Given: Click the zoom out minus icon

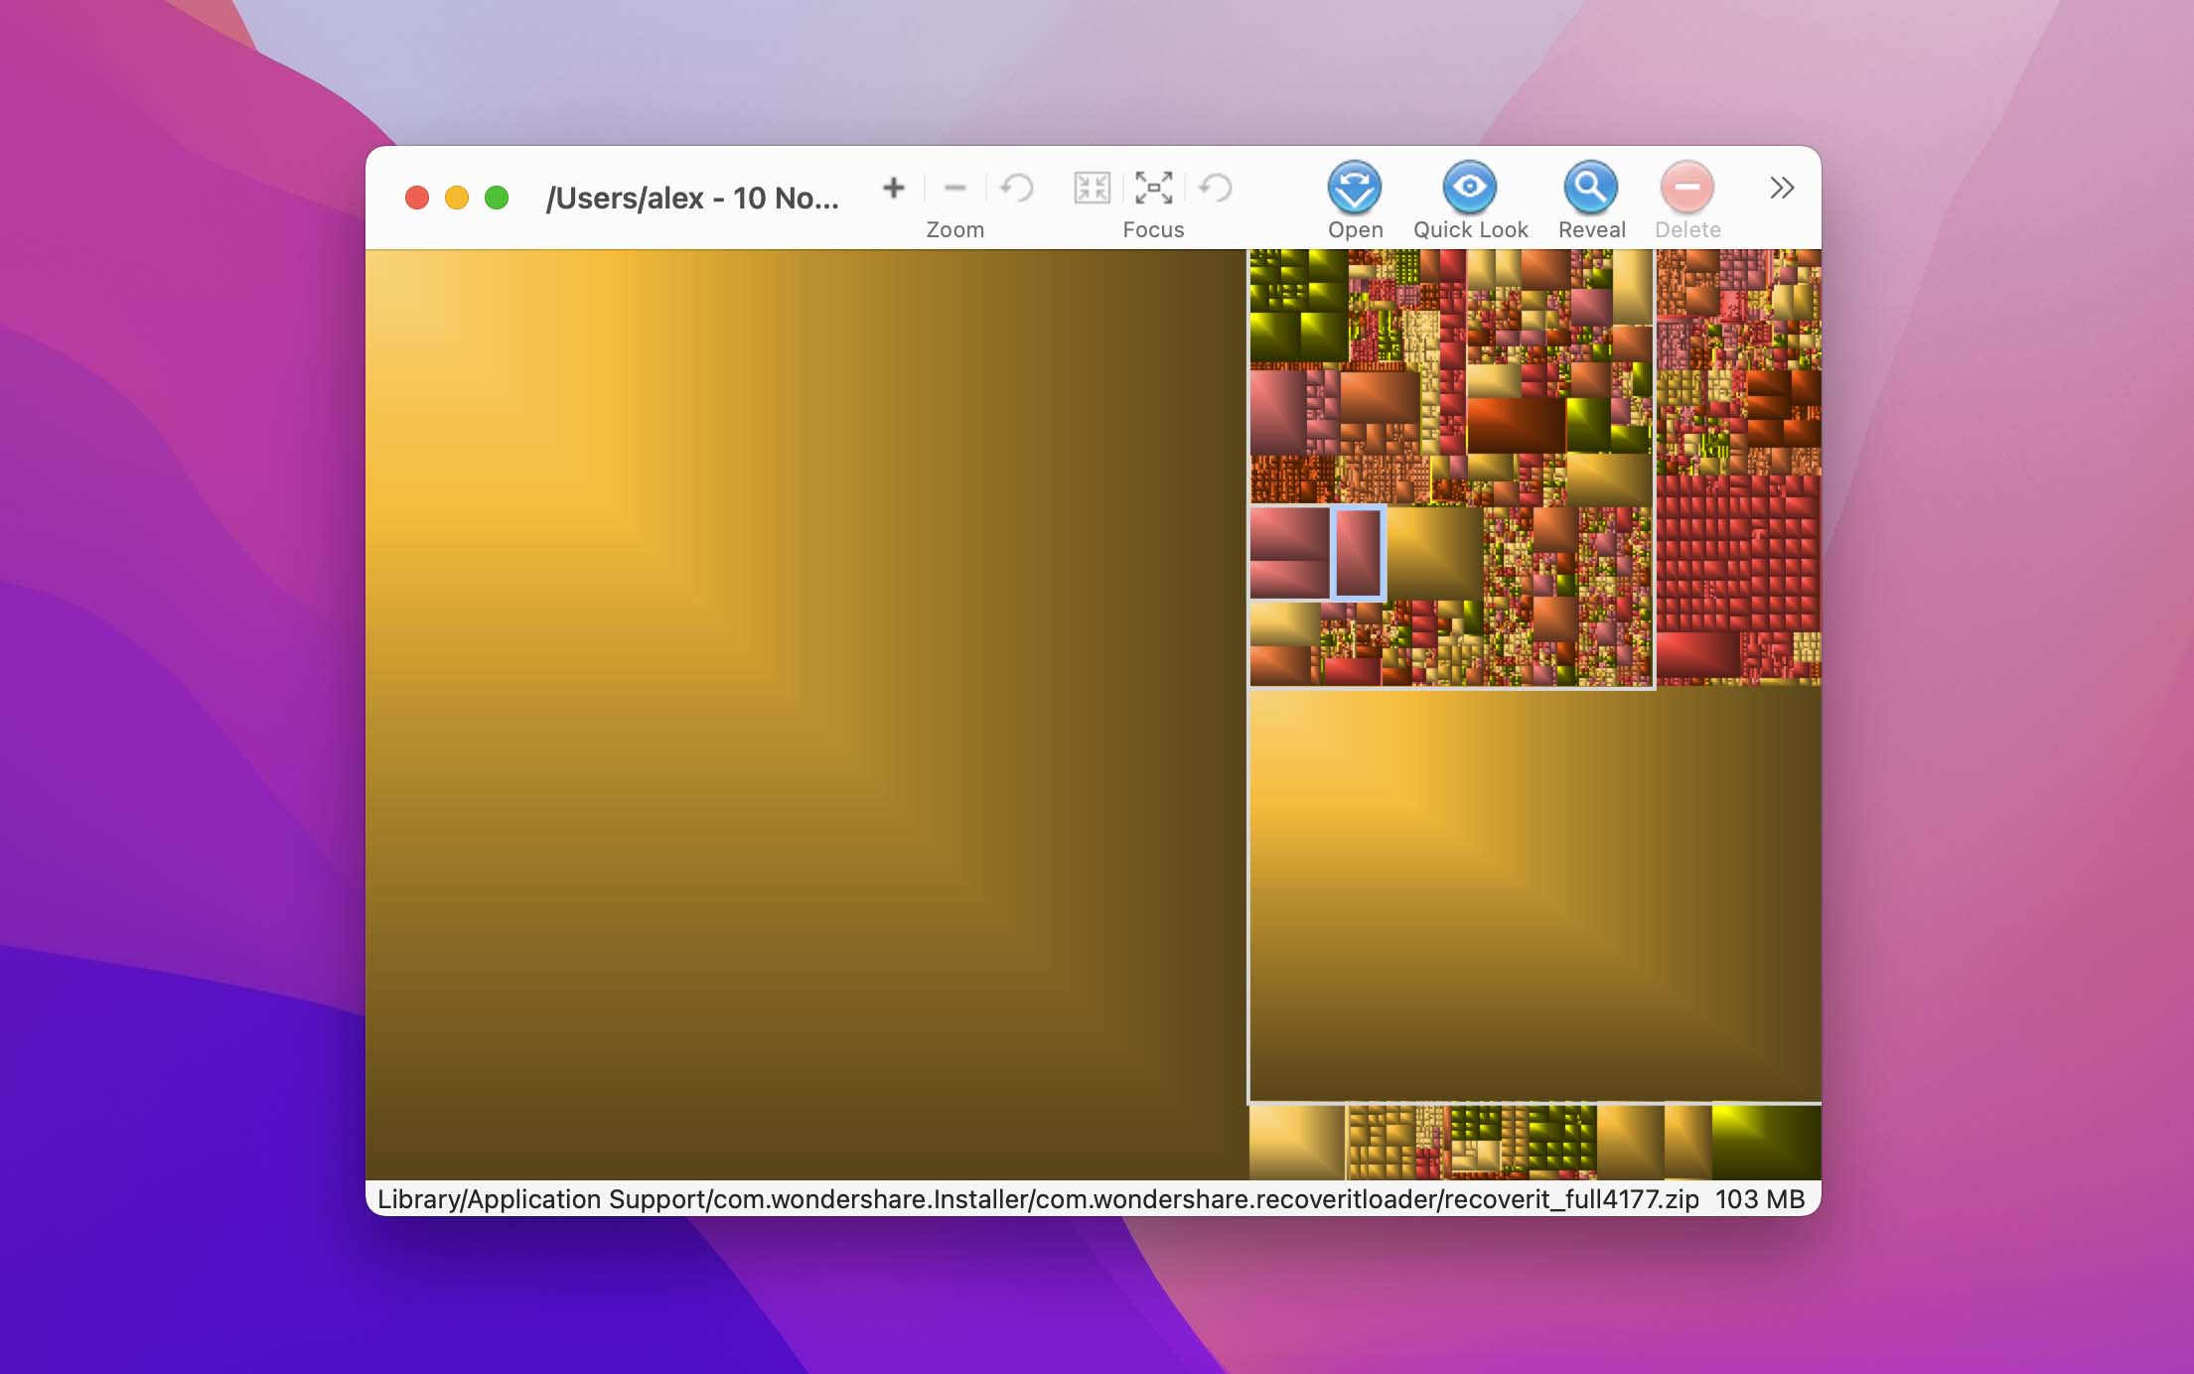Looking at the screenshot, I should (954, 188).
